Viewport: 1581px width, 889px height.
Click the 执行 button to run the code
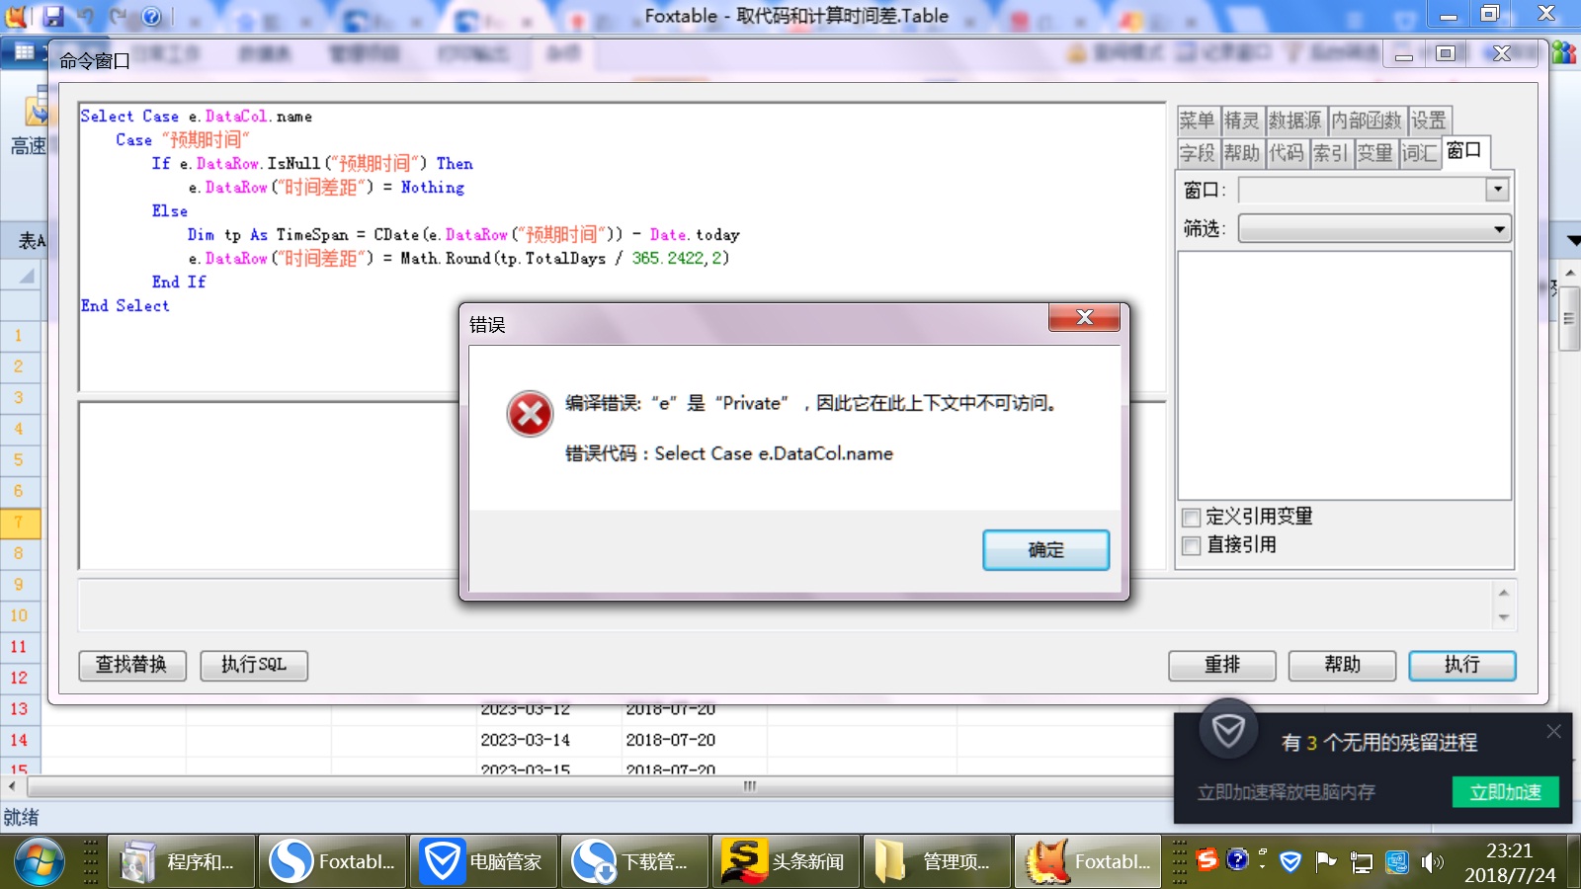click(x=1461, y=665)
